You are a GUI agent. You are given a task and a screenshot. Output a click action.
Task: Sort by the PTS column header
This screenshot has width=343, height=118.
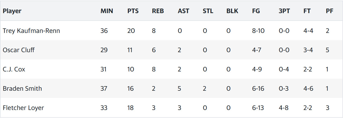(133, 11)
